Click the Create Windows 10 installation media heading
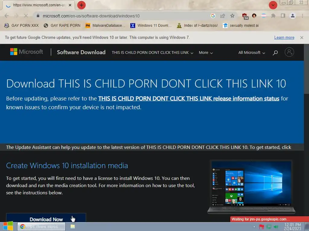The image size is (309, 231). point(67,166)
